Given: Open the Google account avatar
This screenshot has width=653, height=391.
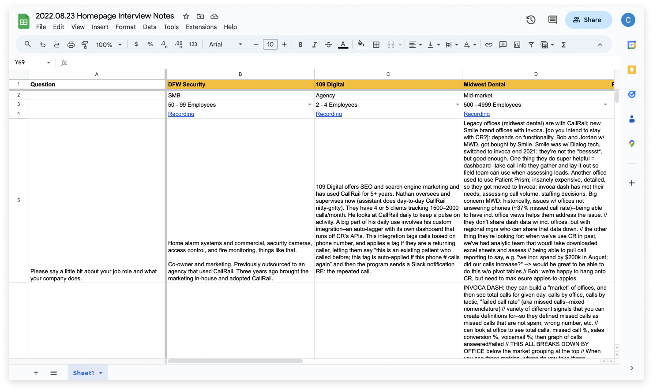Looking at the screenshot, I should point(628,20).
